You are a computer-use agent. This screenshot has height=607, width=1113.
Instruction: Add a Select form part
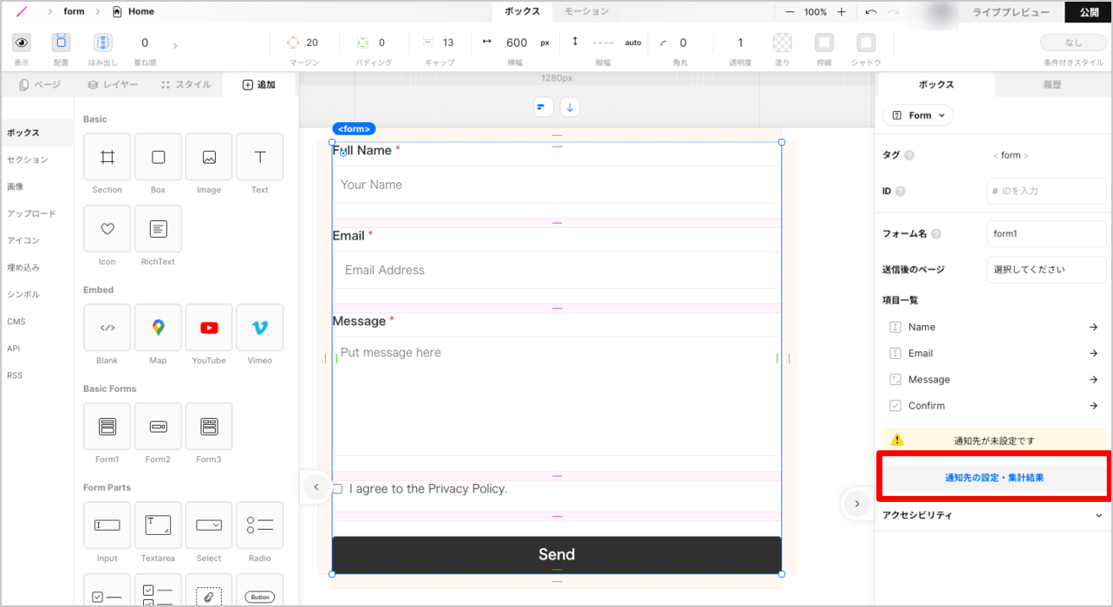(209, 525)
